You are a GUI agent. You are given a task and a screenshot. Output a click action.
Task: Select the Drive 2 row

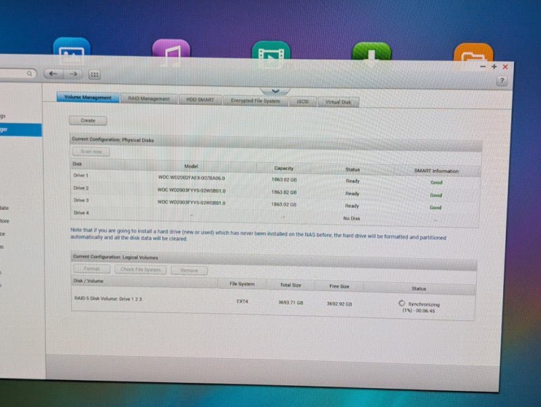point(275,191)
